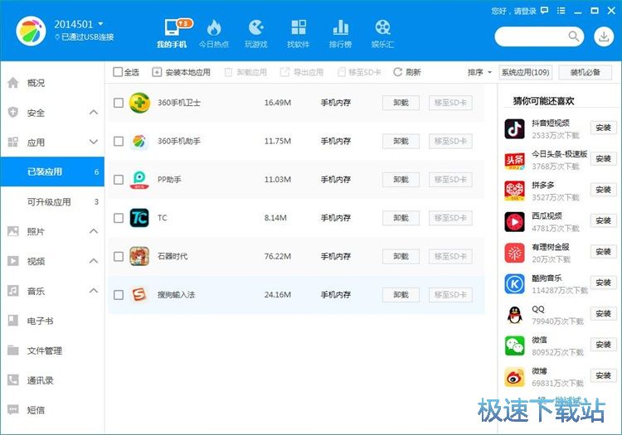Viewport: 622px width, 435px height.
Task: Tick the checkbox for TC
Action: [119, 218]
